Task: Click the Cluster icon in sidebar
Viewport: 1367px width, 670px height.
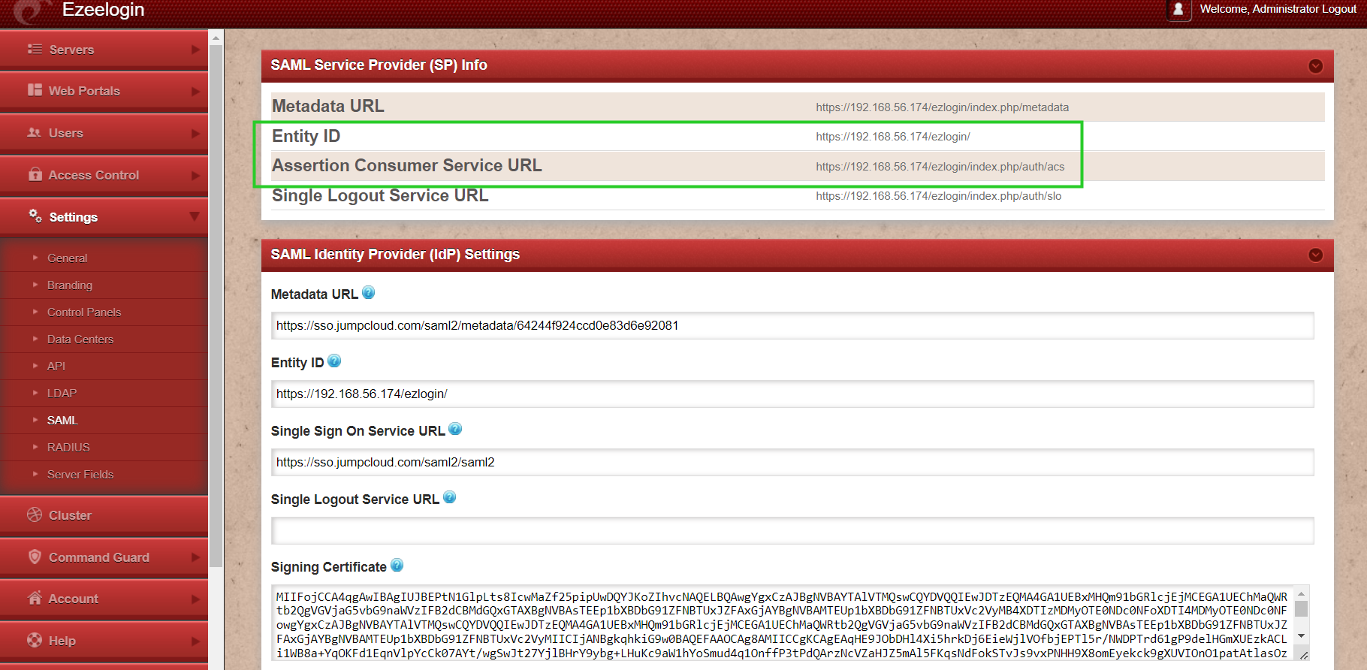Action: (35, 515)
